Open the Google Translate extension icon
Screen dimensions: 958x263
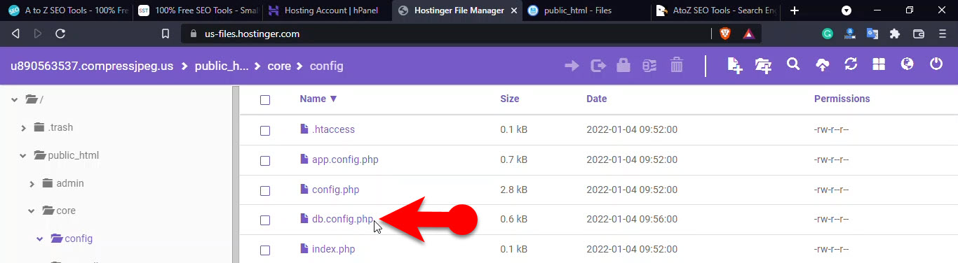click(872, 34)
